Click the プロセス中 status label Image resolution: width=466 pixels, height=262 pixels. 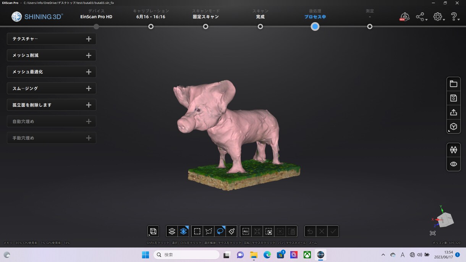[315, 17]
